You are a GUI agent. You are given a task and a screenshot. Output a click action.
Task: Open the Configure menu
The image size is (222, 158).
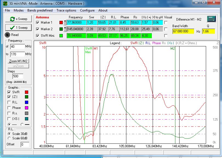point(87,10)
